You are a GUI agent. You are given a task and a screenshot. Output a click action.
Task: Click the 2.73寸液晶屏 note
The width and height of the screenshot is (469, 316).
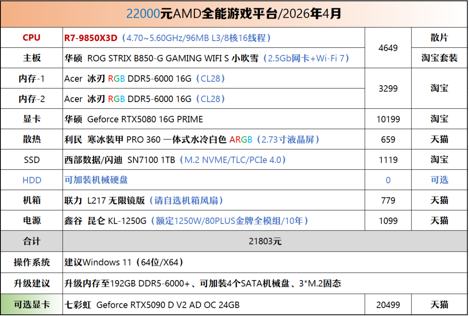[288, 139]
